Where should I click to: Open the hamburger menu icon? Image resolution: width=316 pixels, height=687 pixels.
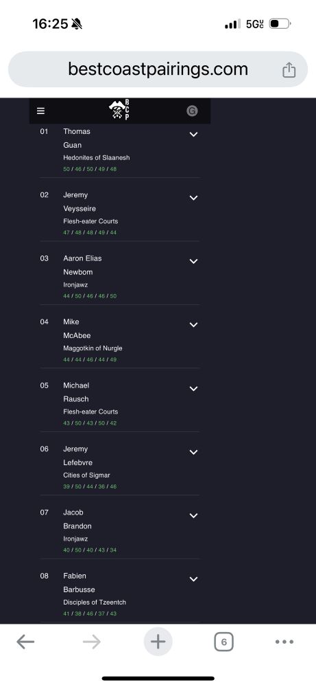(x=40, y=111)
